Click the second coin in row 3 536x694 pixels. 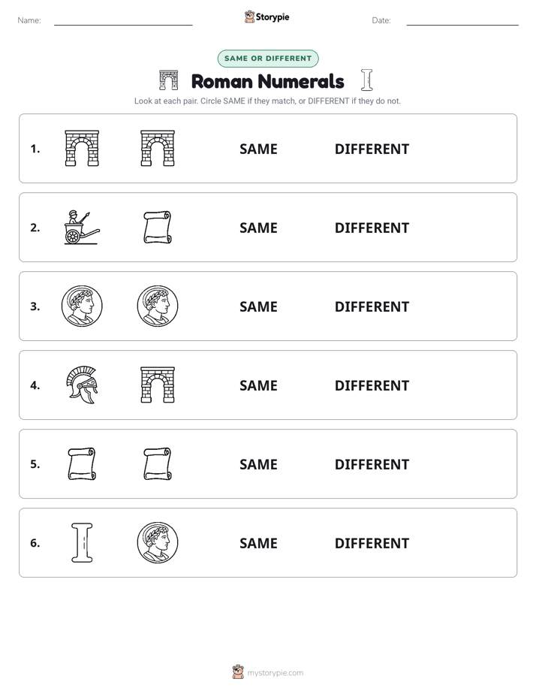(158, 306)
